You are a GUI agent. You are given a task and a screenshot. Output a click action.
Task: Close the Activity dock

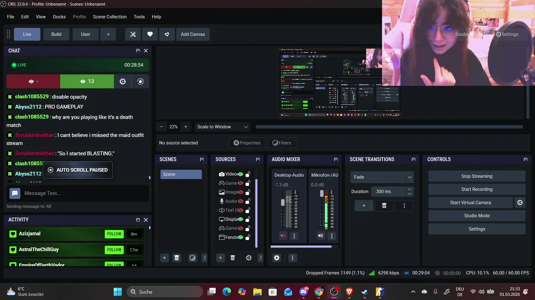[146, 220]
